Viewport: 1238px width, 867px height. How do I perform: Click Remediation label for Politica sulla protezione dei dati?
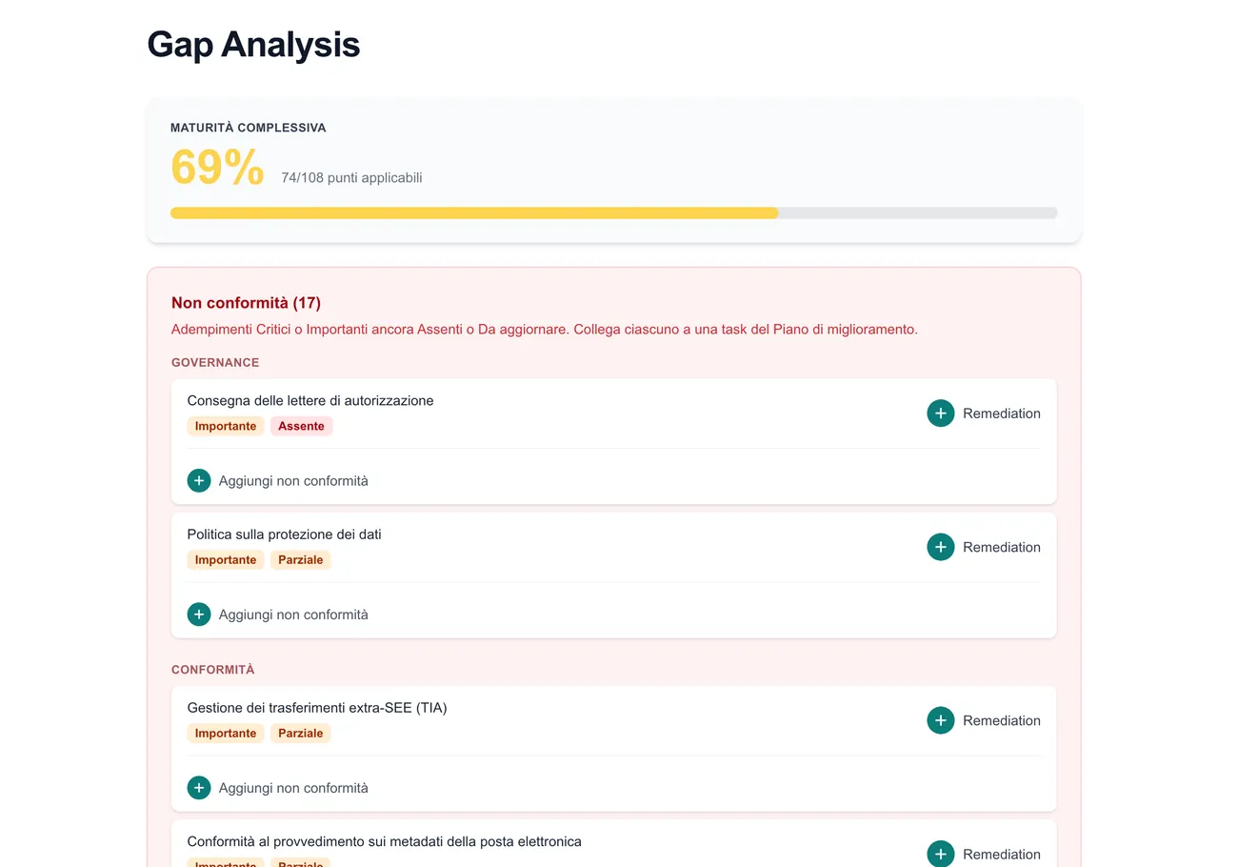click(1002, 547)
